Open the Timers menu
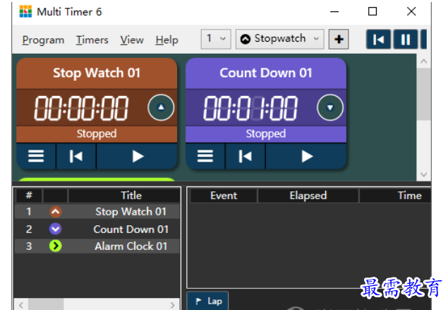The width and height of the screenshot is (448, 310). (x=92, y=40)
